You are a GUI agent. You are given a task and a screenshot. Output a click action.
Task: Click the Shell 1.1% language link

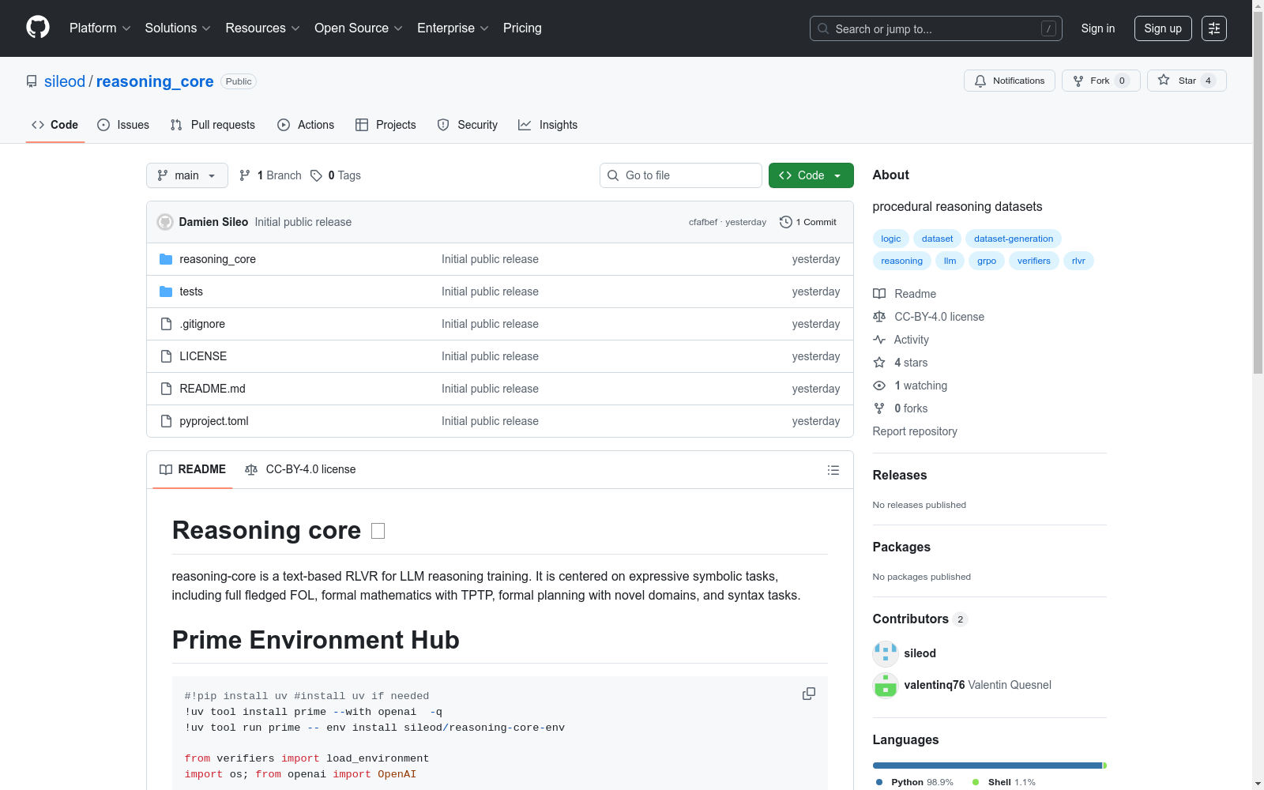[x=1004, y=782]
